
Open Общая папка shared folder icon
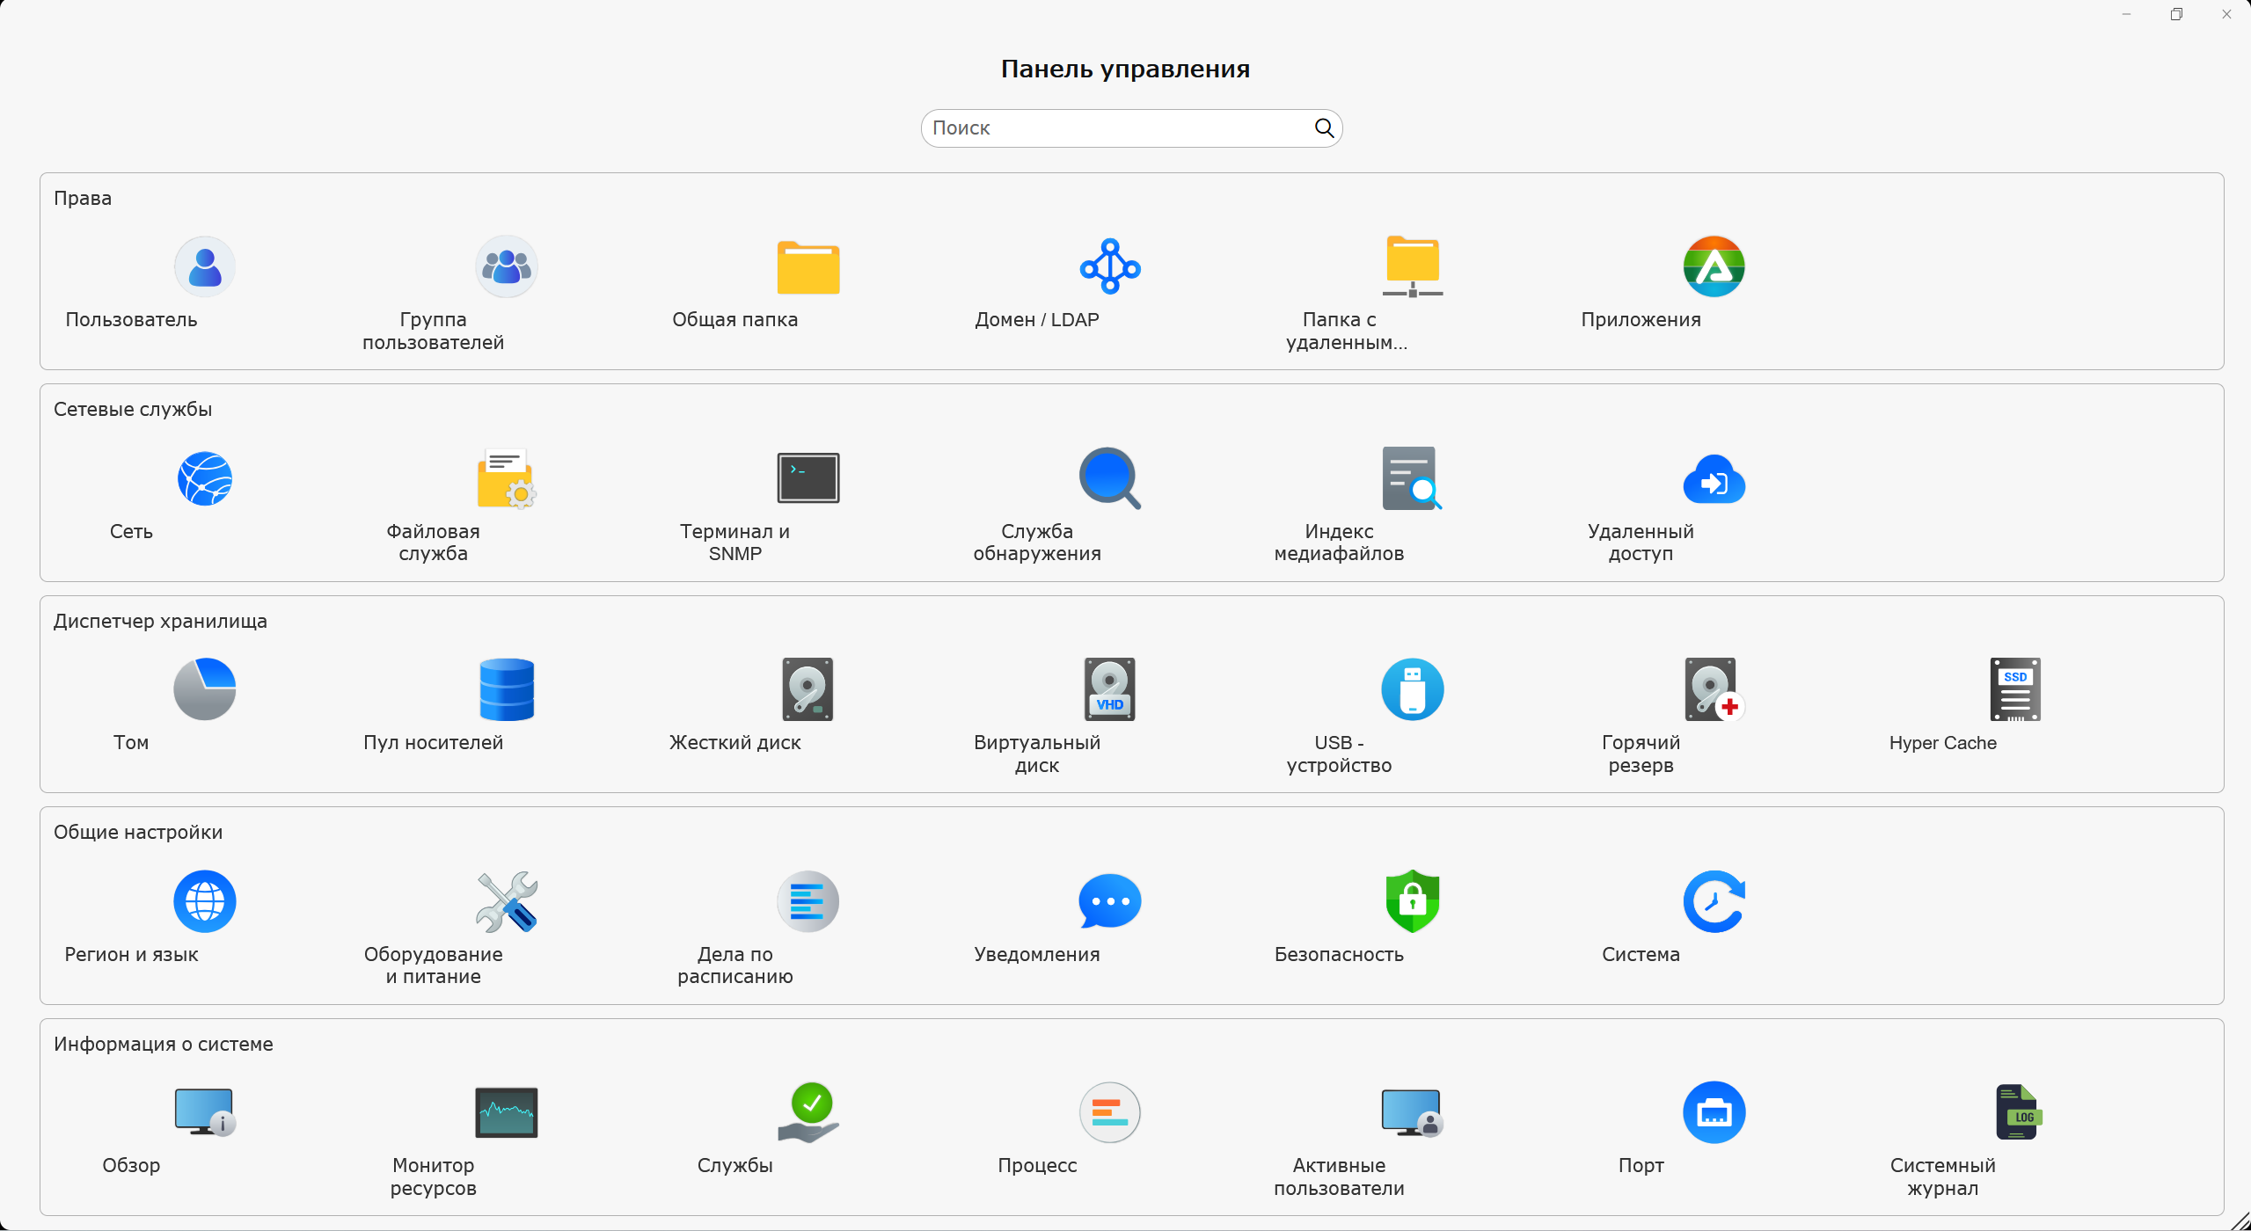[808, 266]
